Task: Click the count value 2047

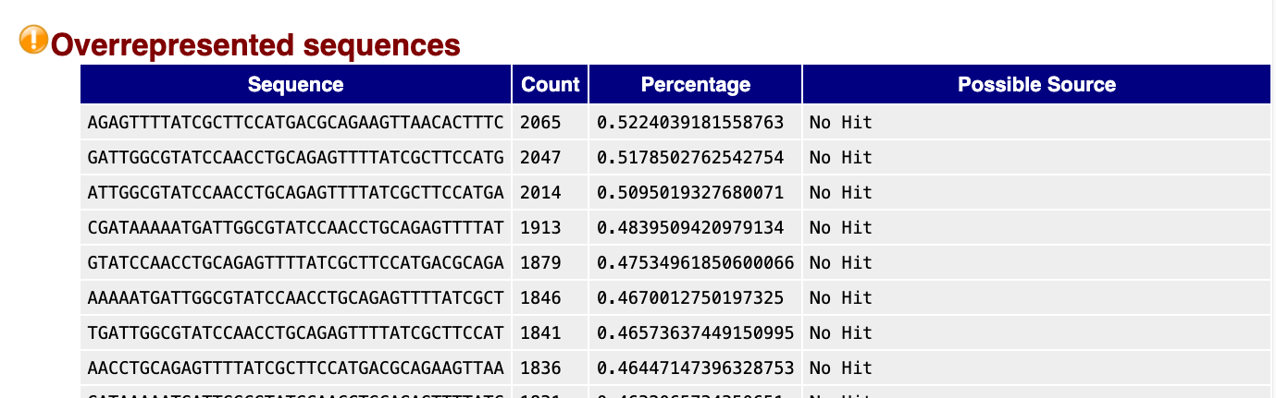Action: coord(540,157)
